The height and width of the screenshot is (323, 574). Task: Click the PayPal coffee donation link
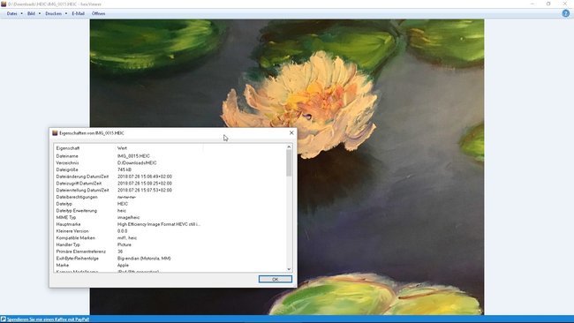(x=48, y=319)
